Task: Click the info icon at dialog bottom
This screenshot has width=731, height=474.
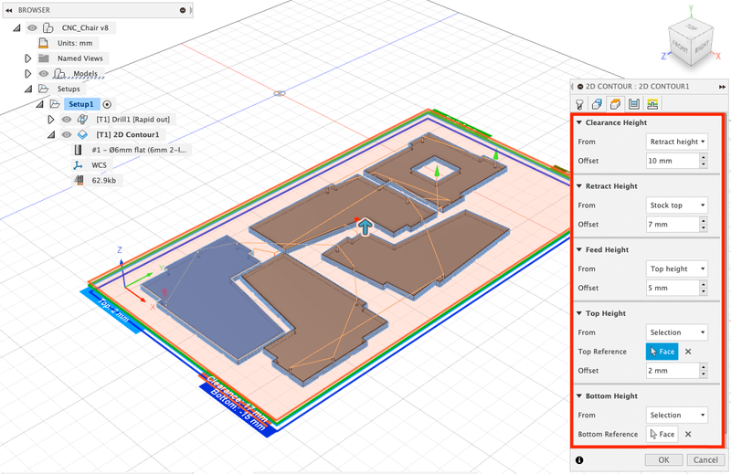Action: click(x=580, y=459)
